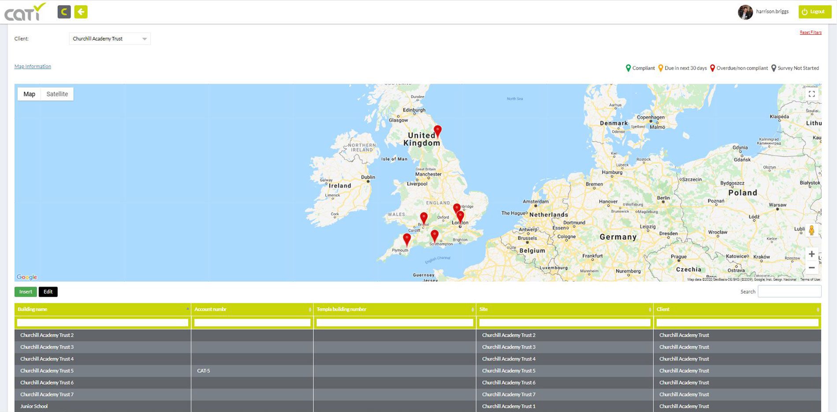Click the Google logo on map
This screenshot has width=837, height=412.
(27, 277)
